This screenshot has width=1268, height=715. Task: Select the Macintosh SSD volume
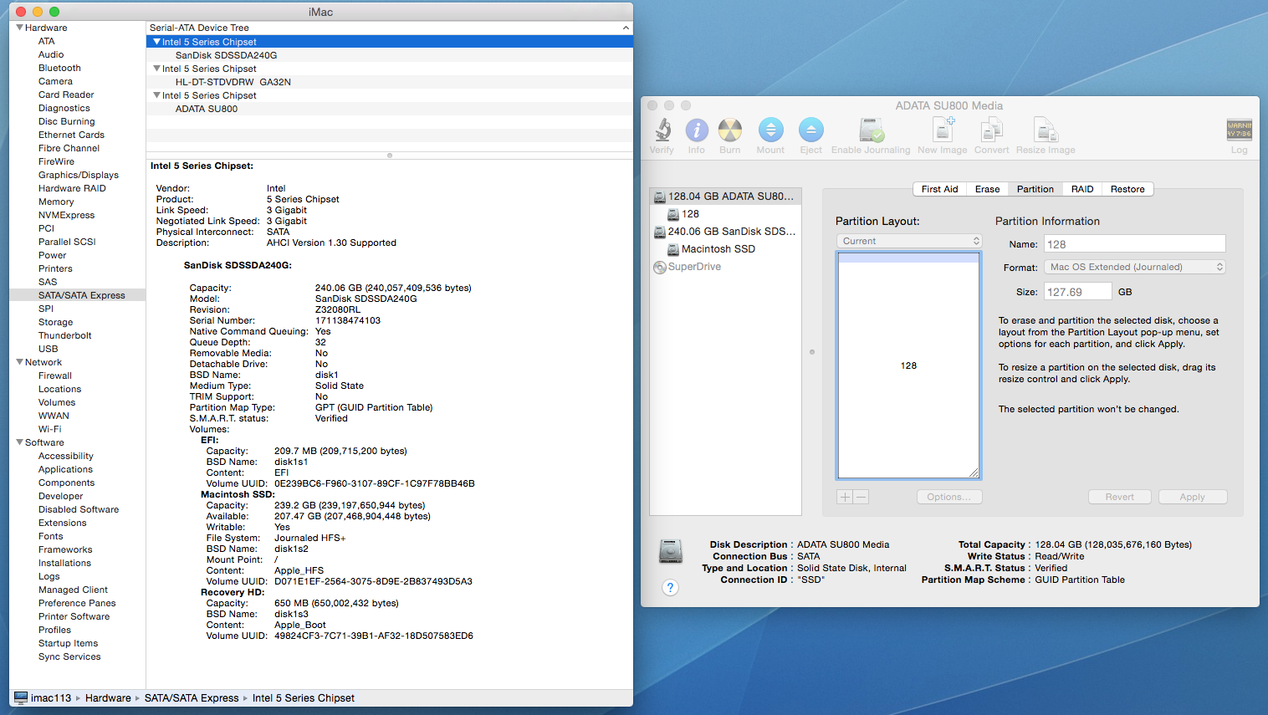coord(725,249)
